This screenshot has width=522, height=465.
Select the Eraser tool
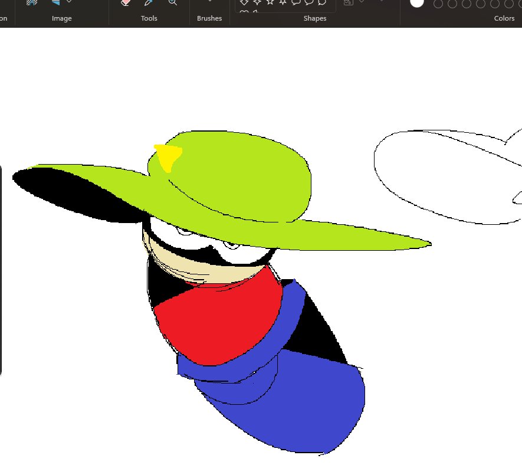tap(125, 2)
